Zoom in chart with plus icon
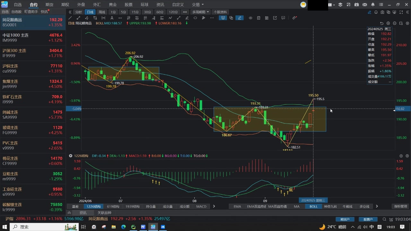This screenshot has height=231, width=411. tap(388, 23)
